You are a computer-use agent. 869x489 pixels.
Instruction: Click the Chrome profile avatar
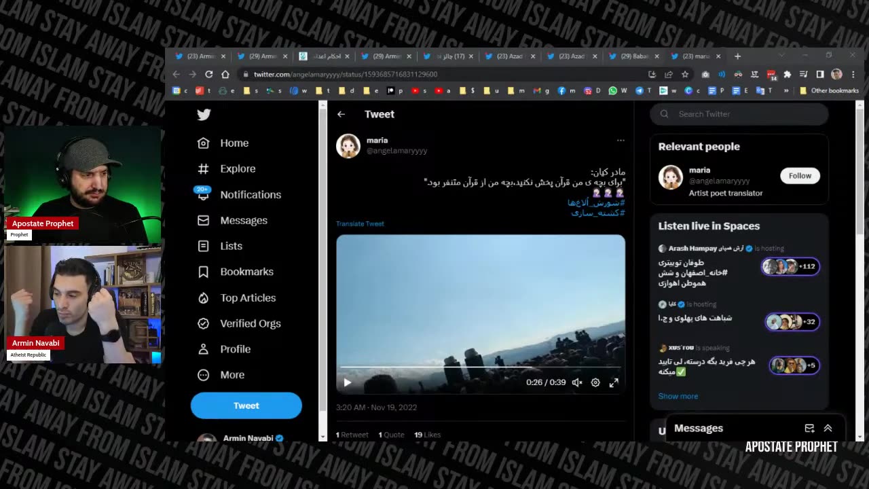pyautogui.click(x=836, y=74)
